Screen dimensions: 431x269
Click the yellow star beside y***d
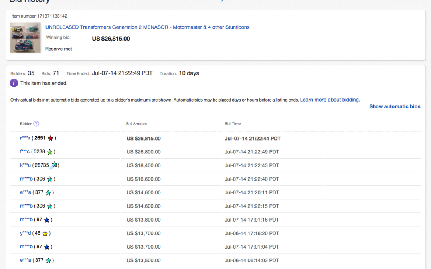[45, 234]
